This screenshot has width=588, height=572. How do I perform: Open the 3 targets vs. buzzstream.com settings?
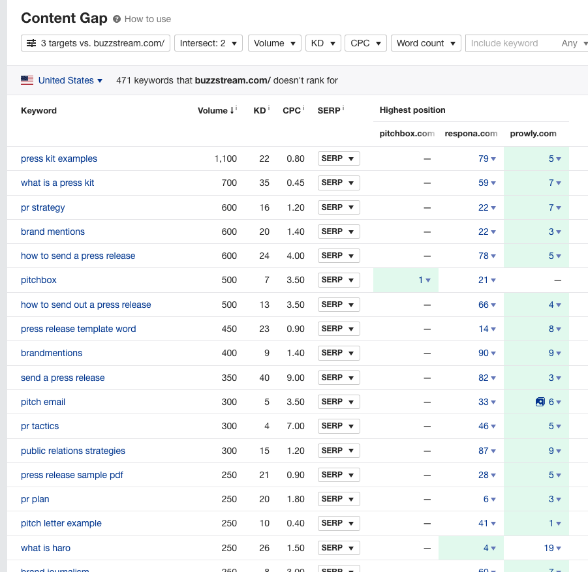[96, 43]
